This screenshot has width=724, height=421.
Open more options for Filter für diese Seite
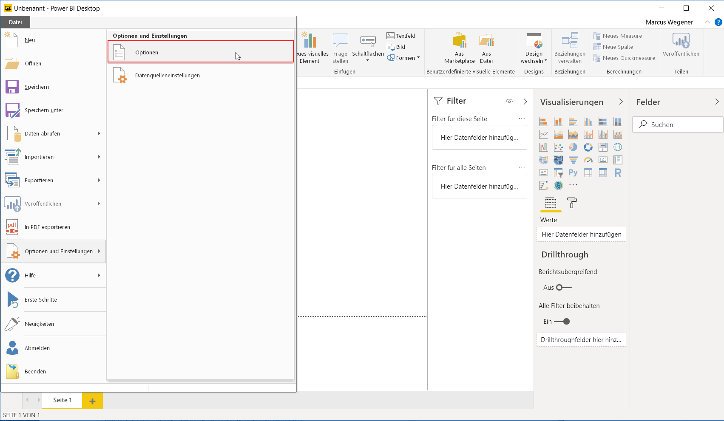point(522,119)
